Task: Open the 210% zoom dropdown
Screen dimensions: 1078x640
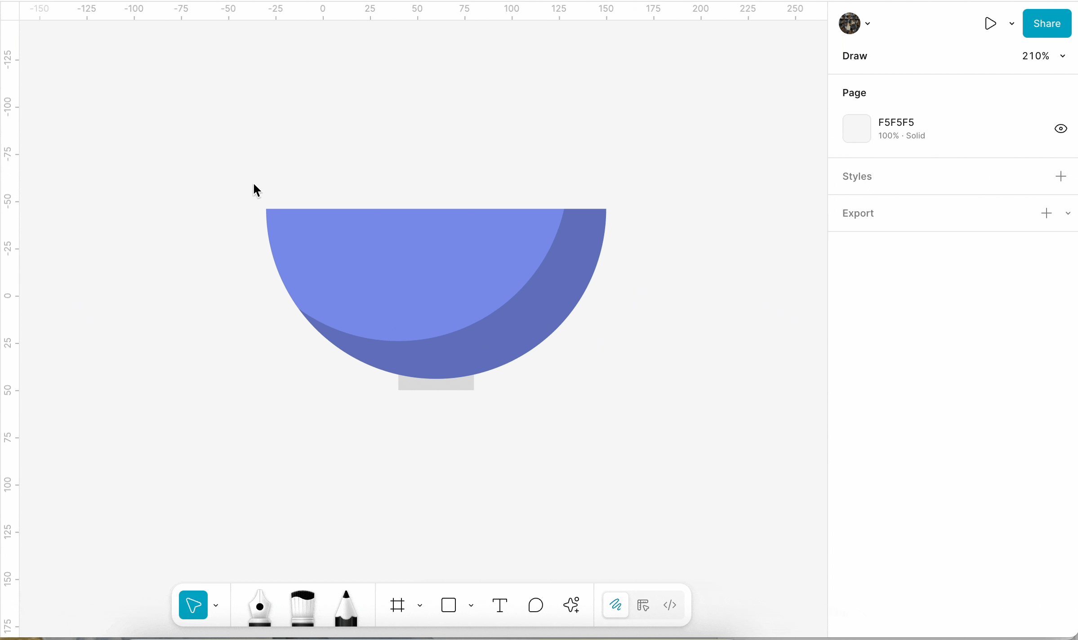Action: (1044, 56)
